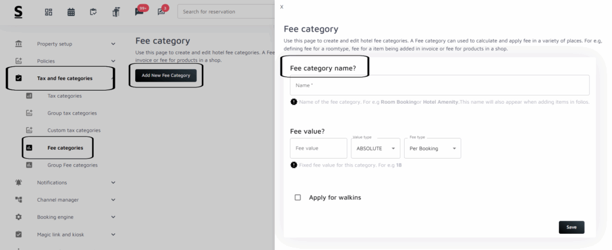Click the S logo
612x250 pixels.
click(19, 12)
